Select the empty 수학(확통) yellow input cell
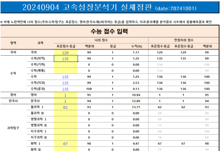Image resolution: width=223 pixels, height=151 pixels. pos(66,71)
